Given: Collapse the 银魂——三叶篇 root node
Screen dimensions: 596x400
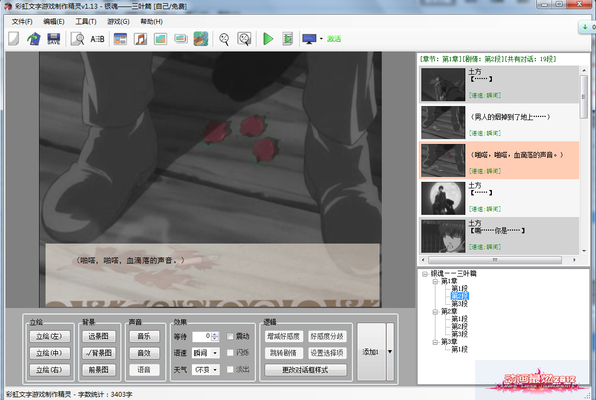Looking at the screenshot, I should coord(425,274).
